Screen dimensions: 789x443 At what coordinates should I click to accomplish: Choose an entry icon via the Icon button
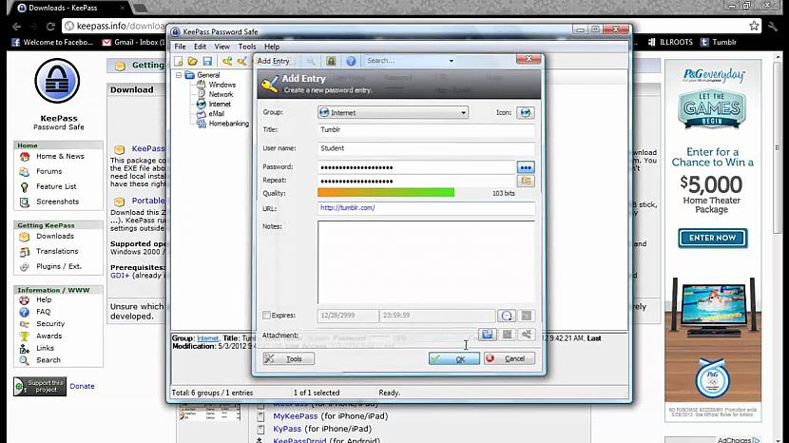526,112
